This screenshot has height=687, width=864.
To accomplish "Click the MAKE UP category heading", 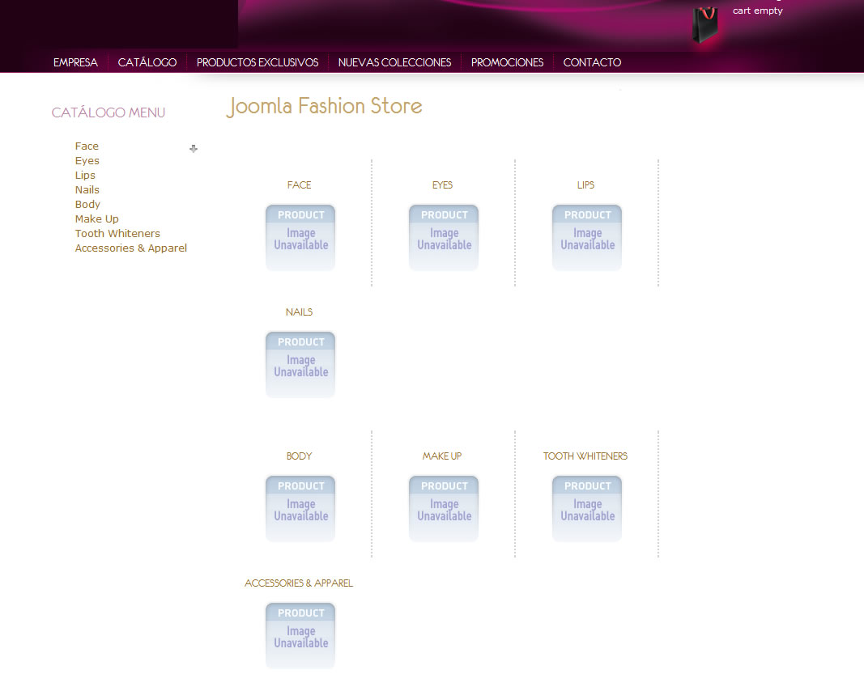I will click(442, 456).
